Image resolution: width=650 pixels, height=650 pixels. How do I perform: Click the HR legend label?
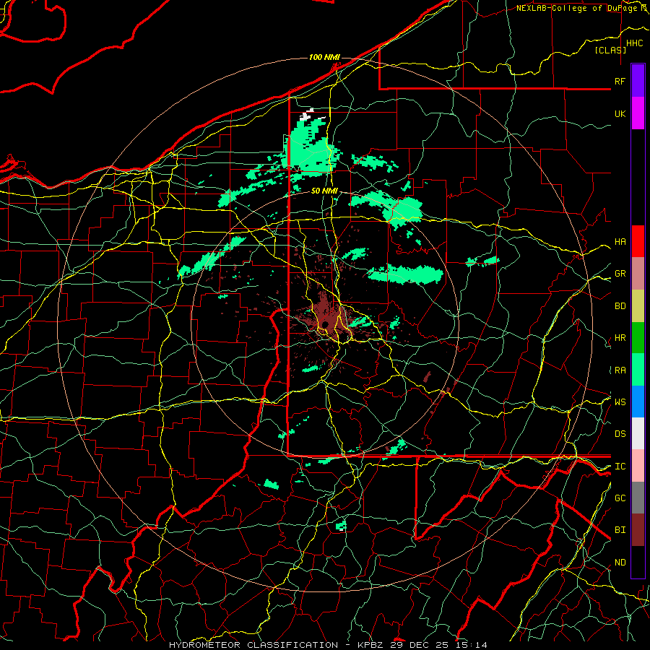[620, 338]
